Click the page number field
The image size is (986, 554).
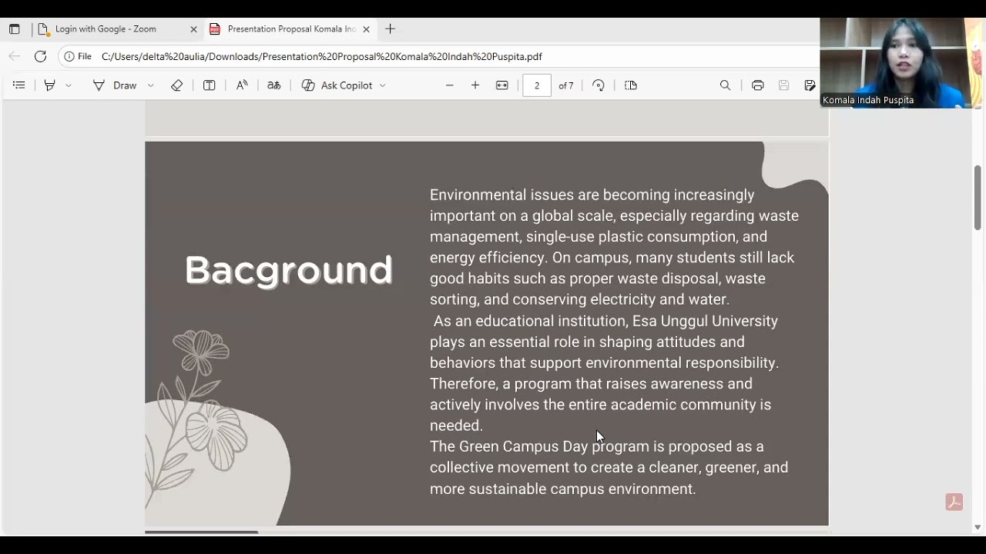[537, 85]
